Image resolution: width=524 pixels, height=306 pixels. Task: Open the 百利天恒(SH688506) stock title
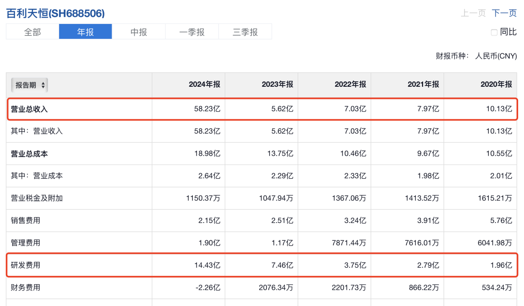coord(55,13)
